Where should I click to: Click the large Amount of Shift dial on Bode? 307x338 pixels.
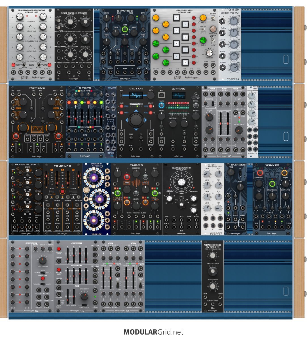[181, 182]
